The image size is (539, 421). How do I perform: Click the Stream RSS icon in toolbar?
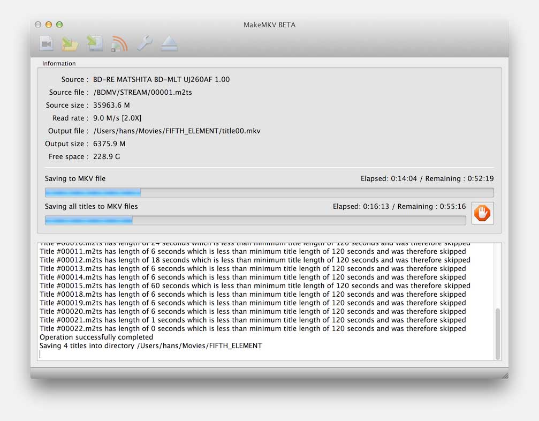(119, 44)
